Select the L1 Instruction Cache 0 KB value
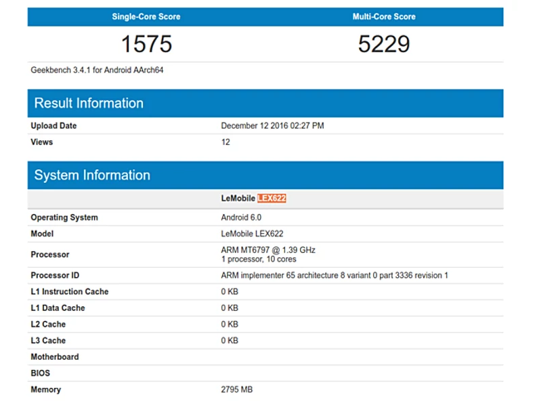Screen dimensions: 535x401 point(230,292)
